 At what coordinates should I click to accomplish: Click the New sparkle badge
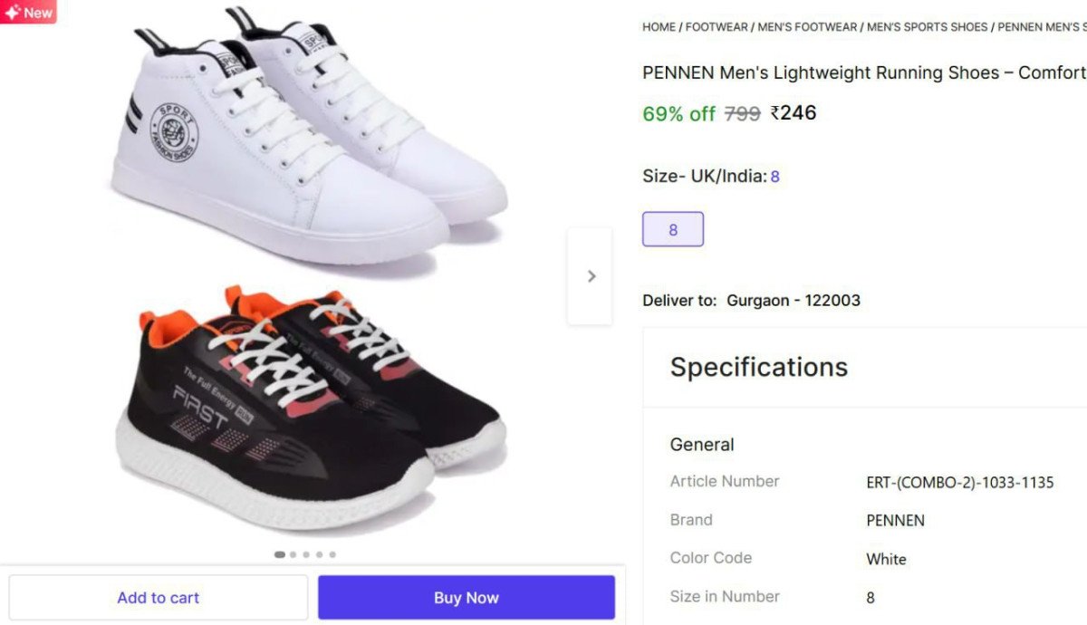[x=28, y=12]
